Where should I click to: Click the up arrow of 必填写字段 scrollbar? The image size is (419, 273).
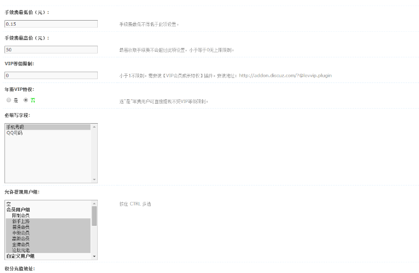(x=94, y=127)
